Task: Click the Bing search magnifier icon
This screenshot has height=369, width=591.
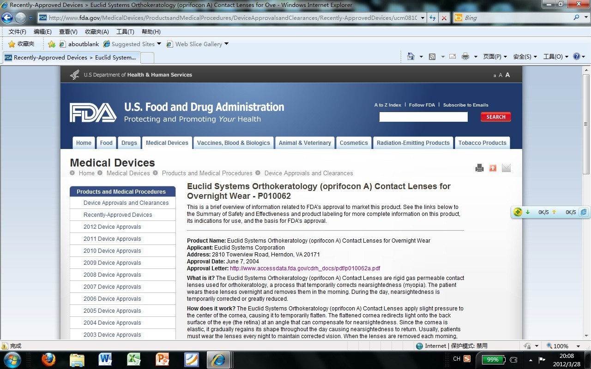Action: point(576,18)
